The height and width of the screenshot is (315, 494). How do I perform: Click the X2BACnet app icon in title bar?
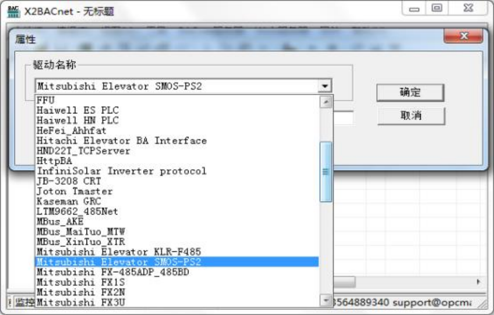click(x=14, y=11)
